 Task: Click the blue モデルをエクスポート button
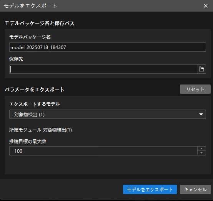tap(150, 189)
